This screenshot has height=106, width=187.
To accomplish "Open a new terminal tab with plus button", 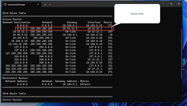I will pos(45,5).
